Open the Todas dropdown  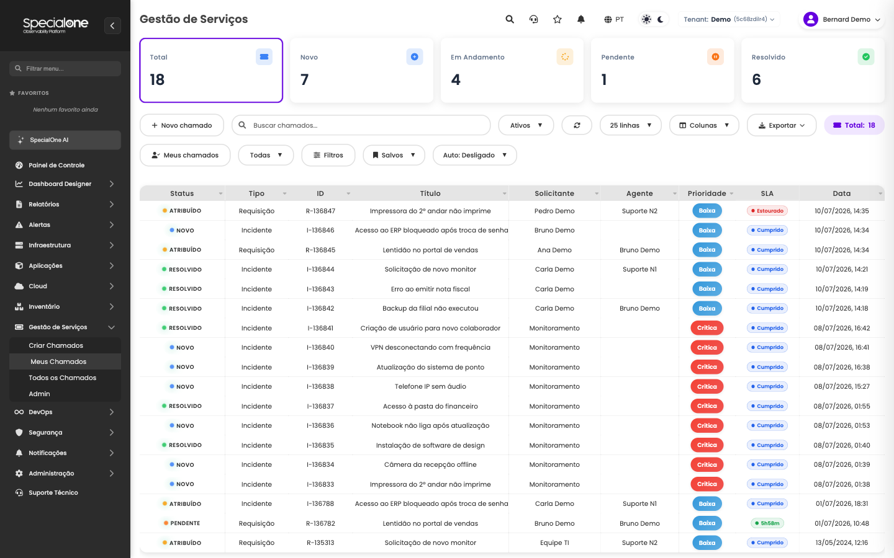coord(266,155)
